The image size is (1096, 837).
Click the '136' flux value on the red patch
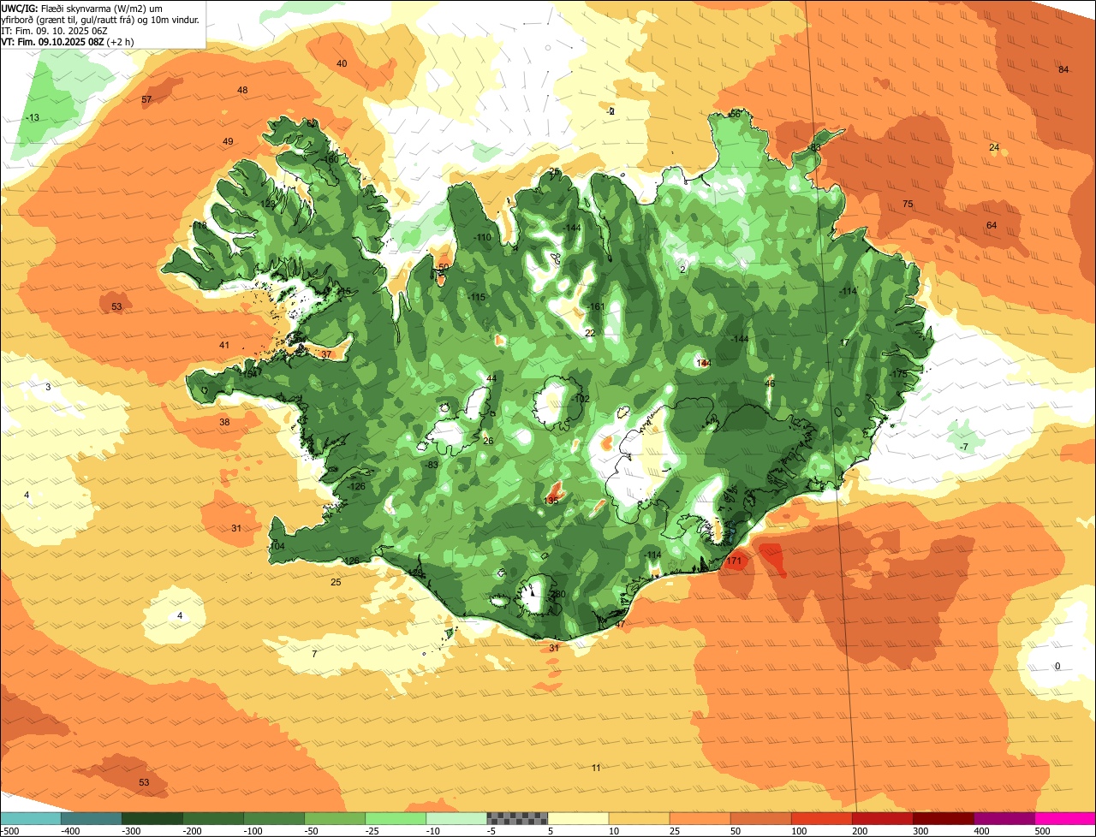point(551,501)
